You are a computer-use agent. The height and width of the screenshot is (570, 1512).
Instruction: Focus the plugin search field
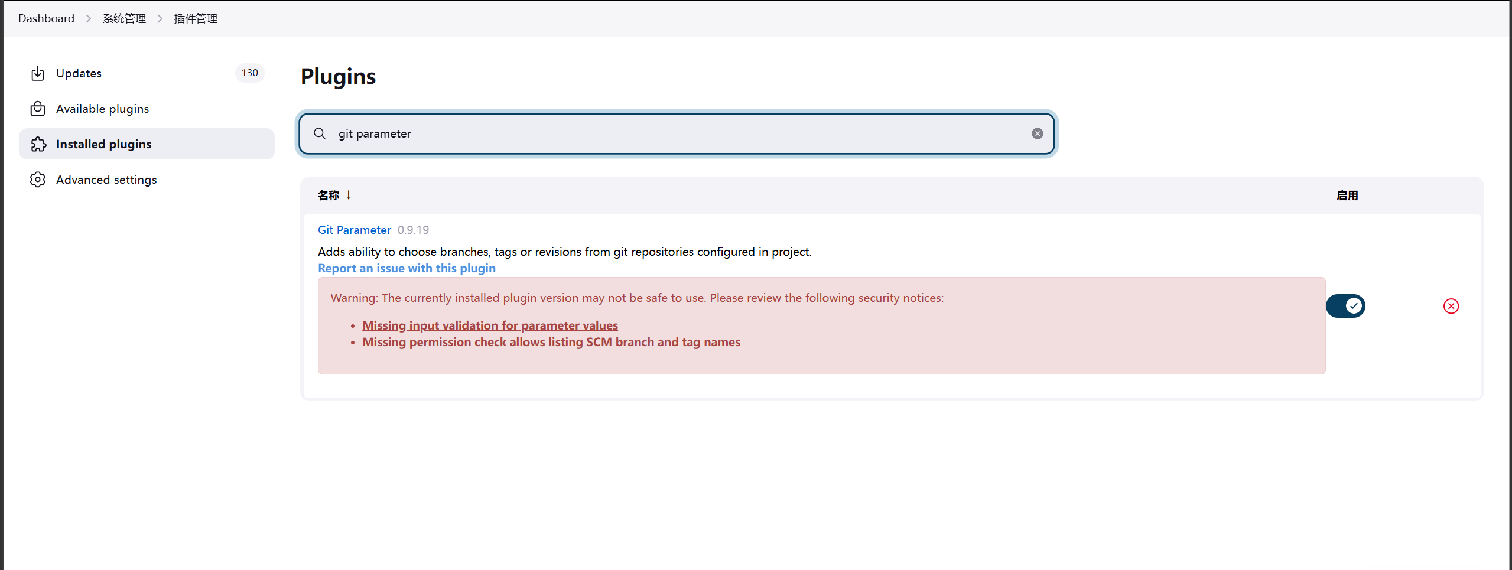pos(677,133)
